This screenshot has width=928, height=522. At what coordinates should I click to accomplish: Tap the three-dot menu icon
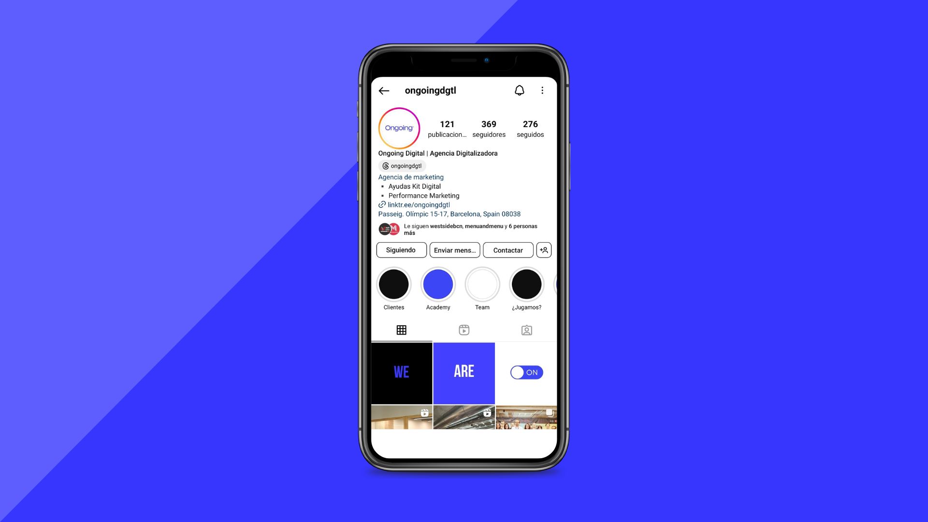point(541,90)
